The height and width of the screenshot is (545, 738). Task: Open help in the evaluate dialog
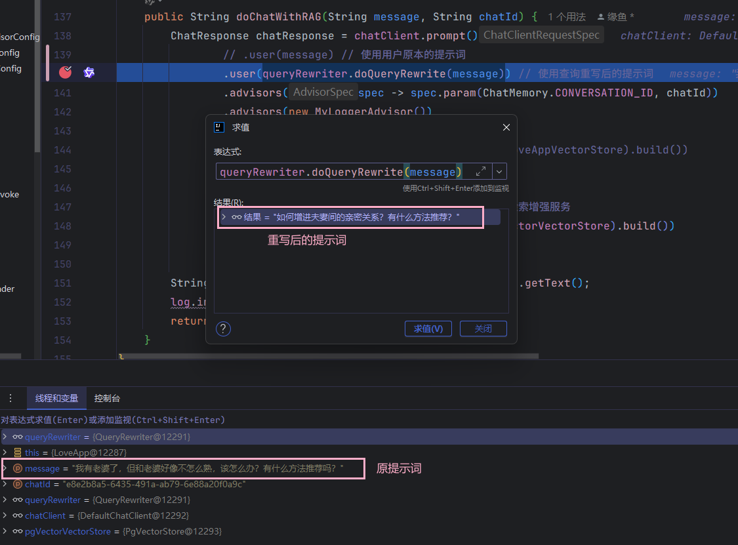click(x=223, y=329)
